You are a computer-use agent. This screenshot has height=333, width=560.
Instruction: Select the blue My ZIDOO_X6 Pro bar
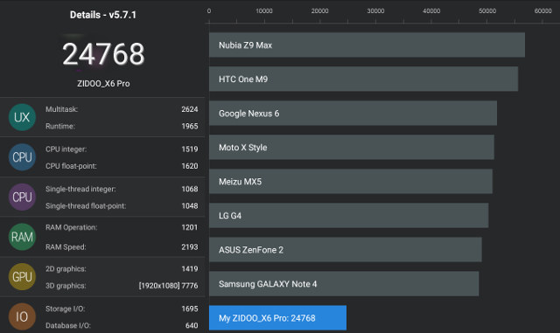[277, 317]
